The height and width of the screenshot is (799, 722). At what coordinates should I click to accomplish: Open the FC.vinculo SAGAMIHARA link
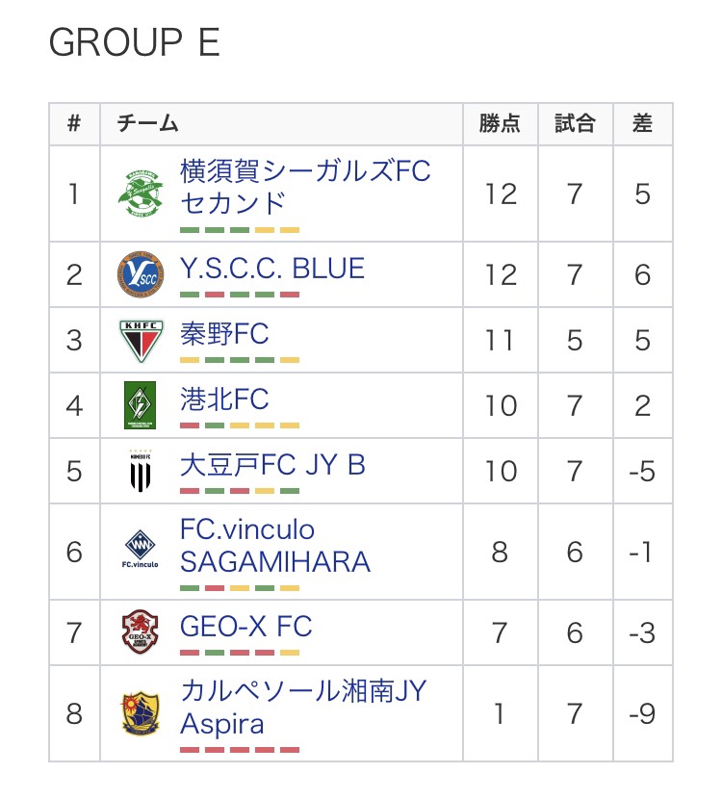coord(275,546)
